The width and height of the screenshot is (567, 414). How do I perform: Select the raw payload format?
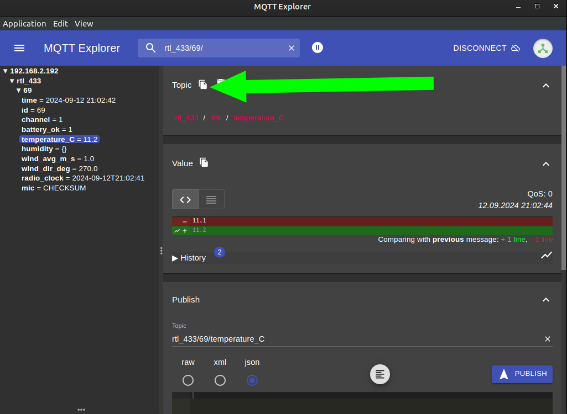tap(188, 380)
